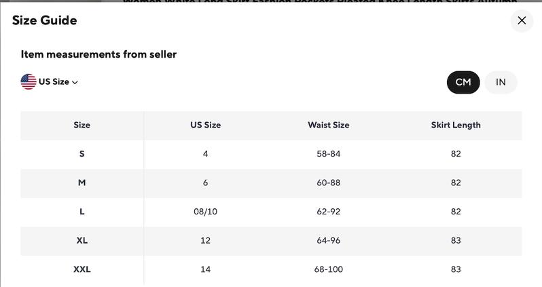The image size is (542, 287).
Task: Click the US flag icon
Action: 29,82
